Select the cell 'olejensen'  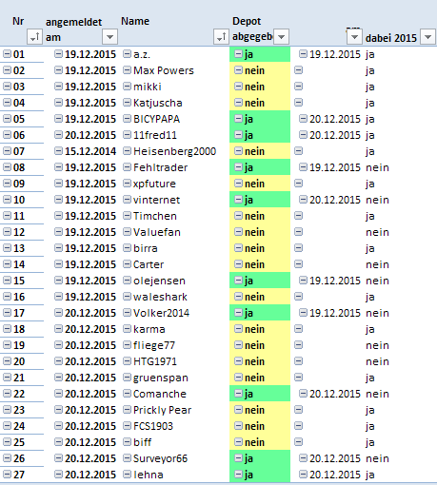159,281
